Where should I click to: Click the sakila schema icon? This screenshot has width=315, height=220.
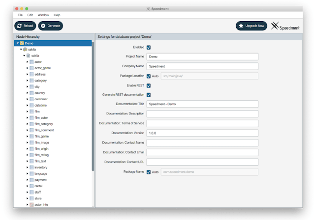coord(29,55)
